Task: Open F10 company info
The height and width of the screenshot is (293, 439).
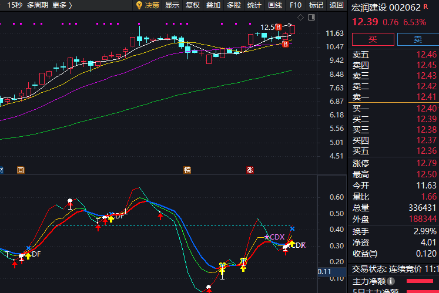Action: pyautogui.click(x=296, y=5)
